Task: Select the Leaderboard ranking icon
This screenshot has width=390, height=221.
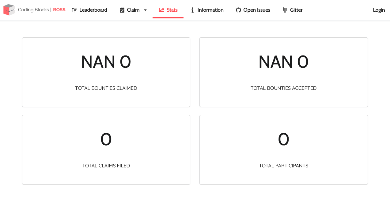Action: 74,10
